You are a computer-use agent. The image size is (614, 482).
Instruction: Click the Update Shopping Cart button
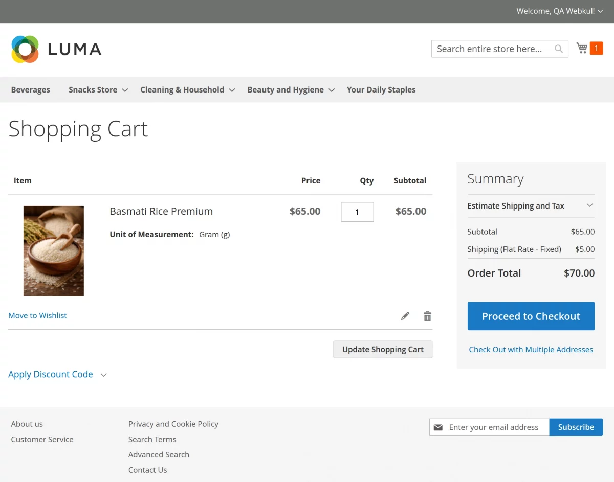pyautogui.click(x=383, y=349)
